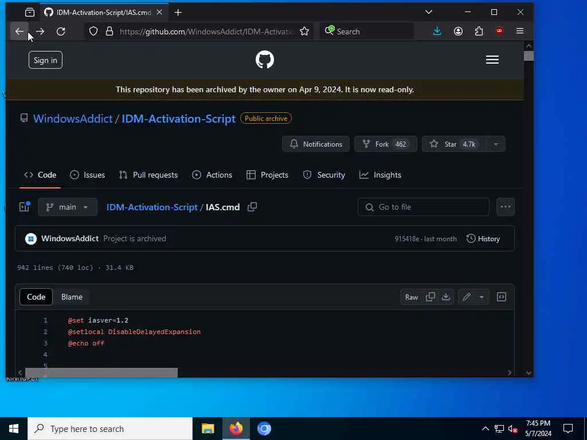The image size is (587, 440).
Task: View the file History
Action: pyautogui.click(x=483, y=239)
